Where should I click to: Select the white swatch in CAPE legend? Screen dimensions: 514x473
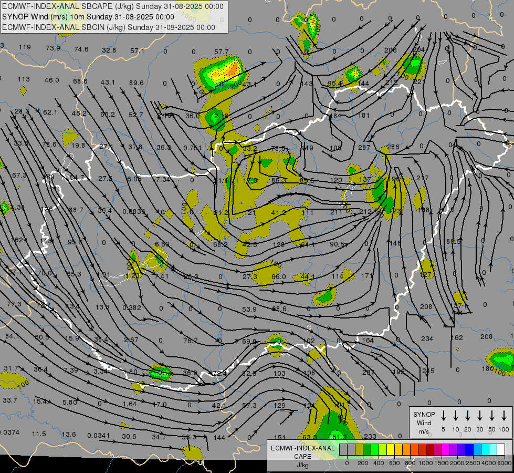coord(501,450)
